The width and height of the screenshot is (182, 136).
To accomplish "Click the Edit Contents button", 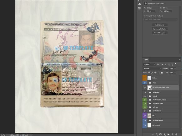I will click(x=160, y=25).
